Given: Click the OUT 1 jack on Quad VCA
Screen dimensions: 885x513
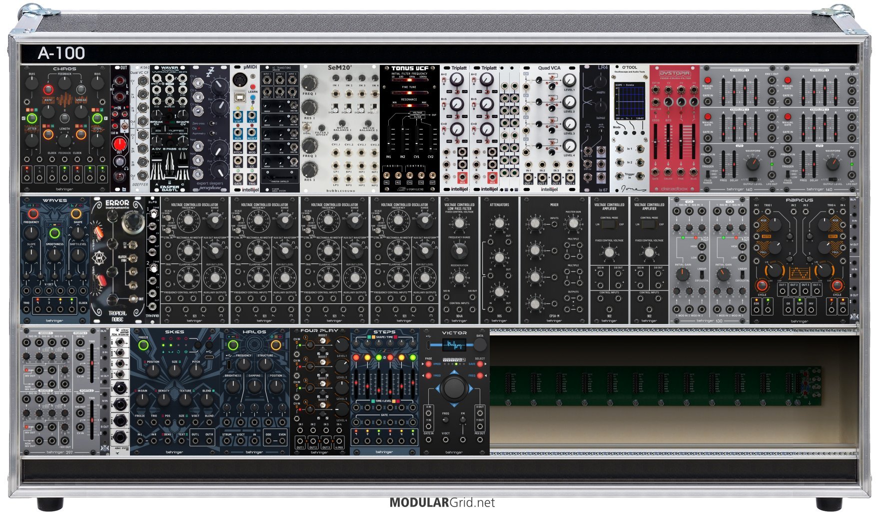Looking at the screenshot, I should [x=529, y=178].
